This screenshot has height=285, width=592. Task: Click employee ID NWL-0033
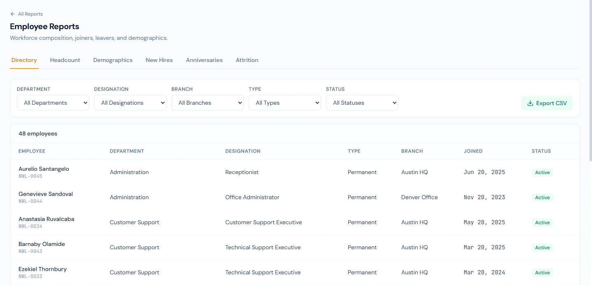(x=30, y=276)
